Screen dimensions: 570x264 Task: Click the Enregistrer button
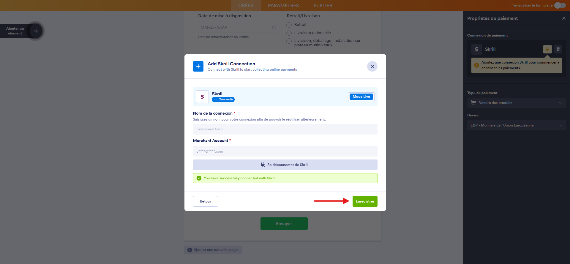(365, 201)
